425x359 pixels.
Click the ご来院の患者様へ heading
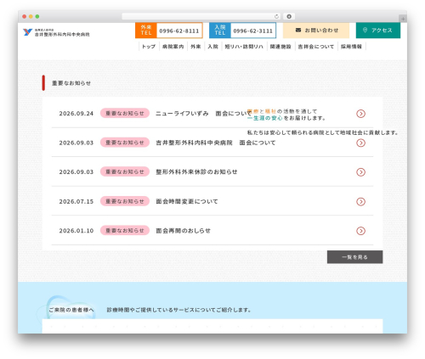click(x=71, y=310)
